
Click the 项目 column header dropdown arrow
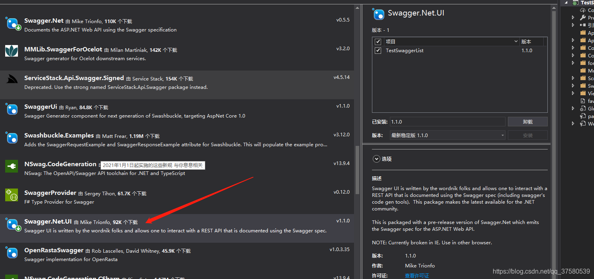click(516, 41)
